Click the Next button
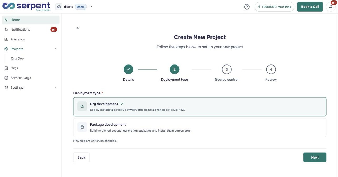The height and width of the screenshot is (177, 338). tap(315, 157)
